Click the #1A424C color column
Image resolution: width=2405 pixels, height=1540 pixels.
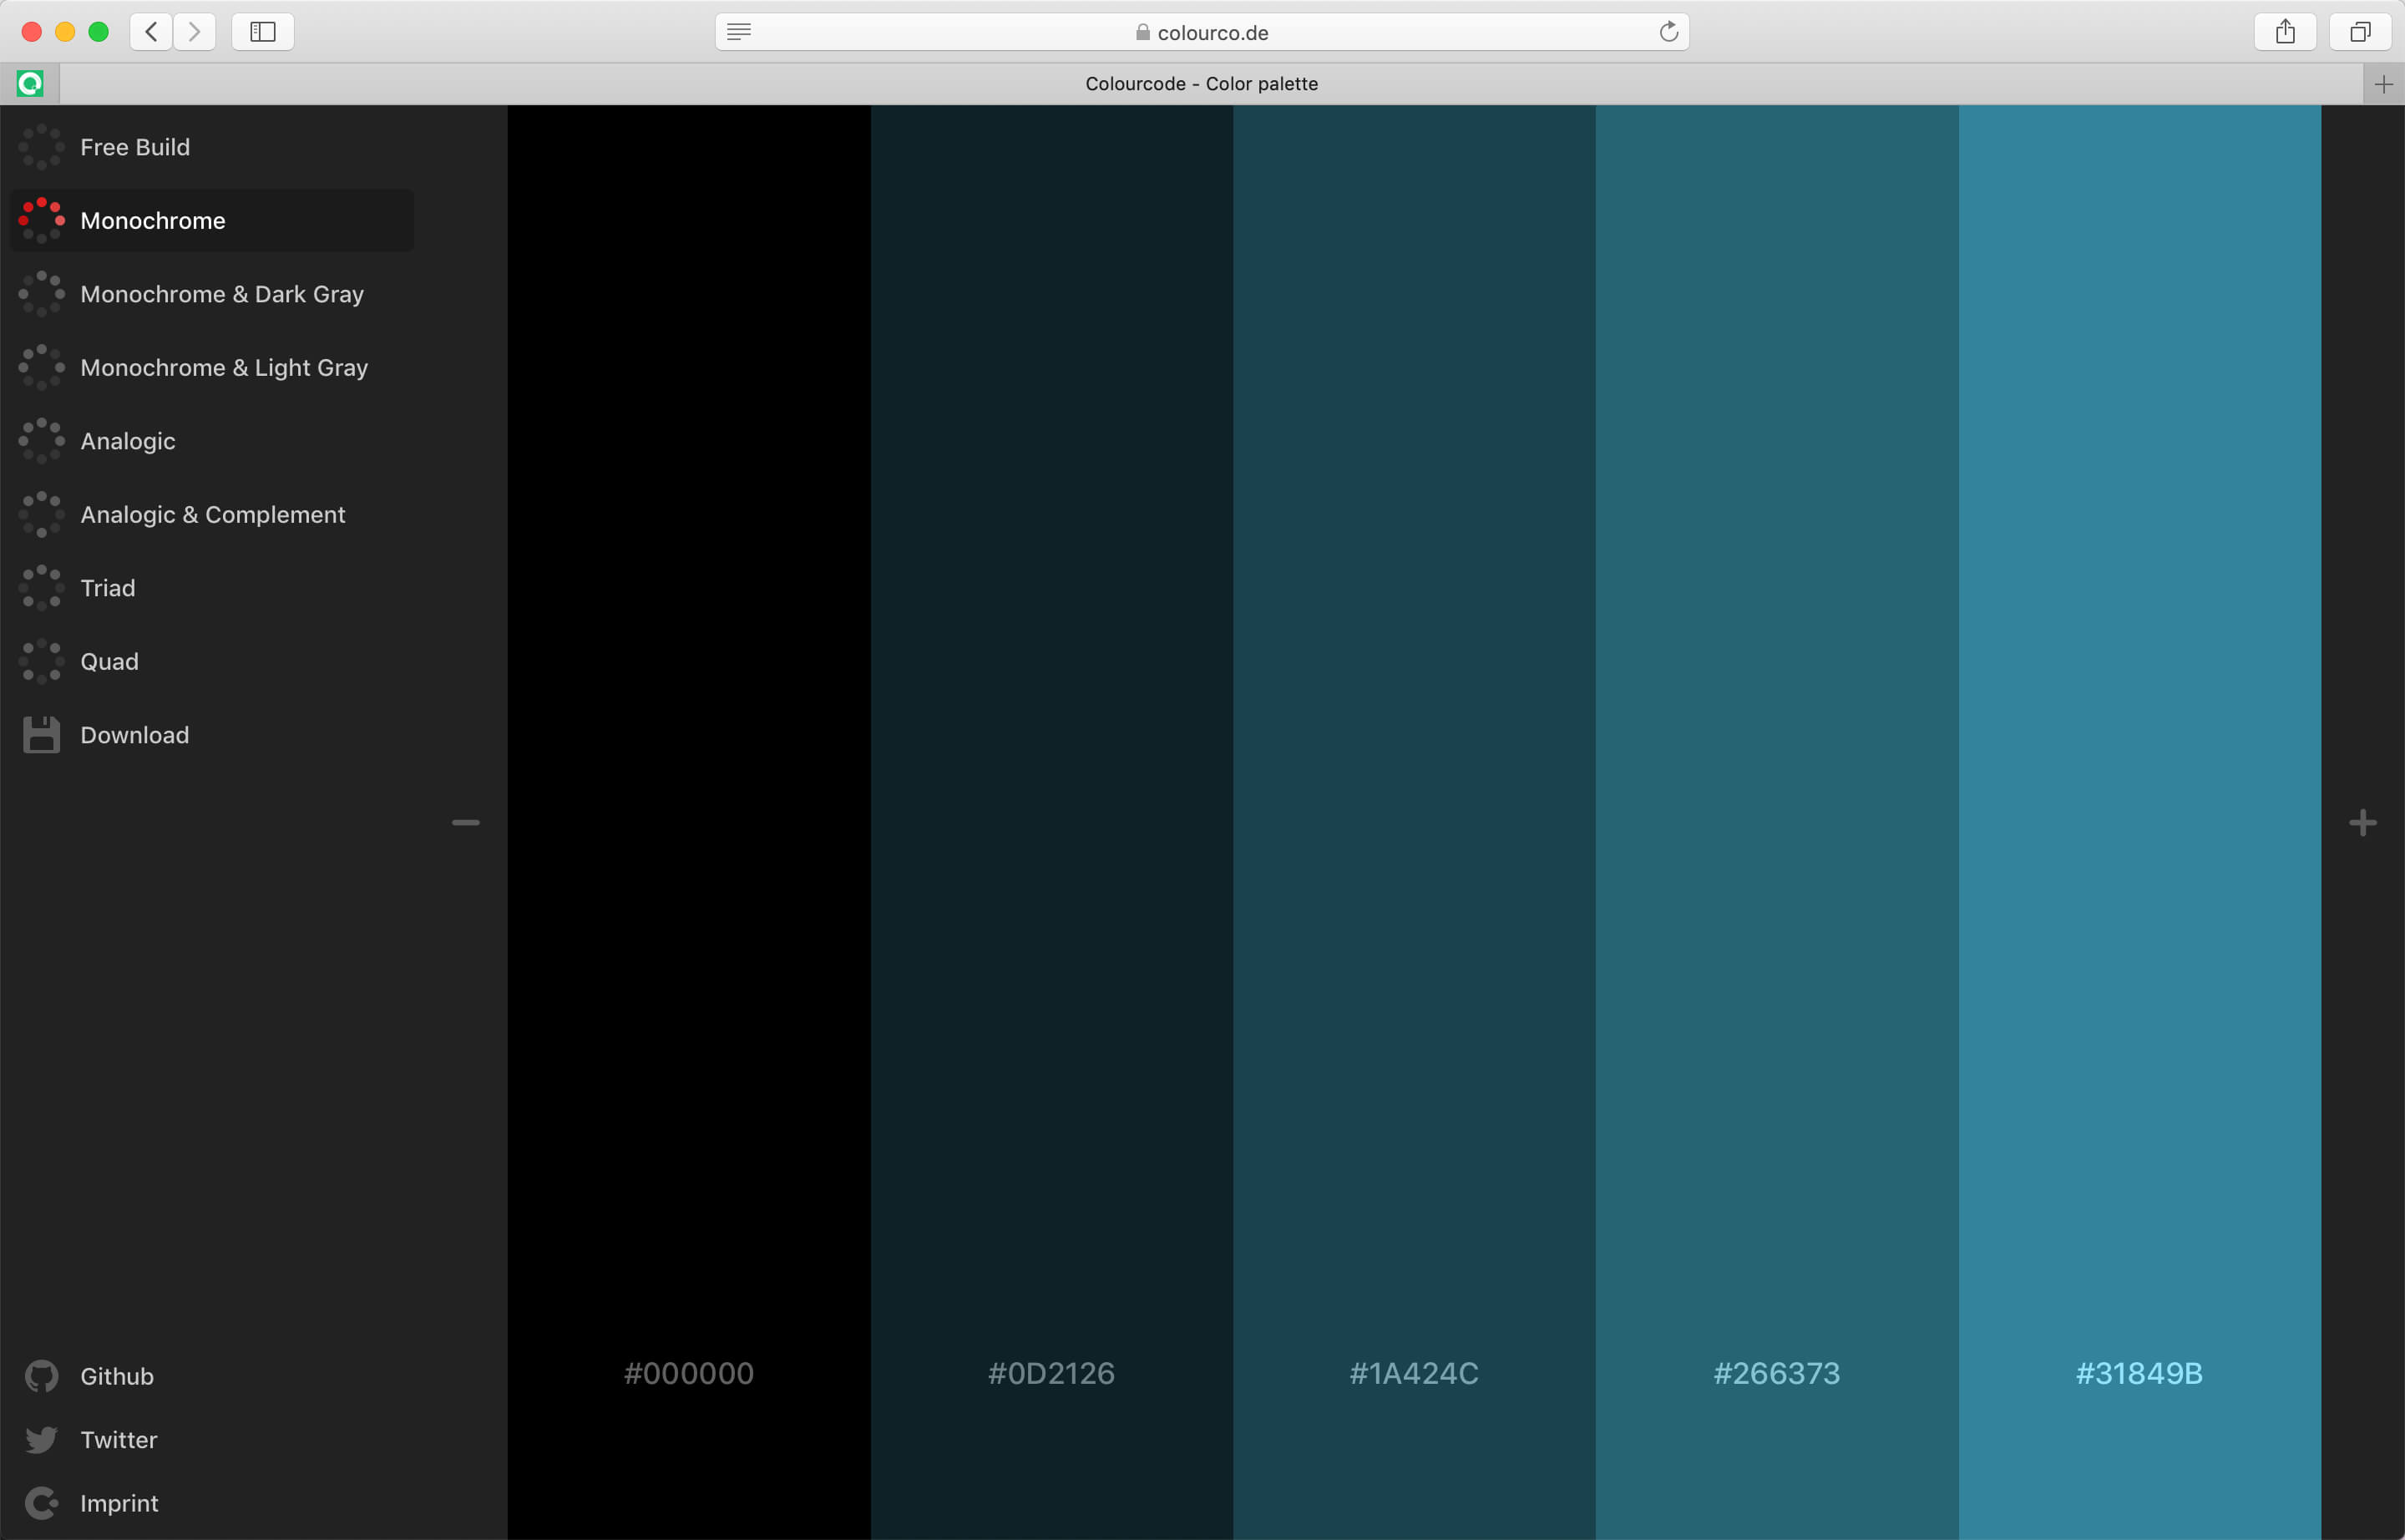[1414, 822]
